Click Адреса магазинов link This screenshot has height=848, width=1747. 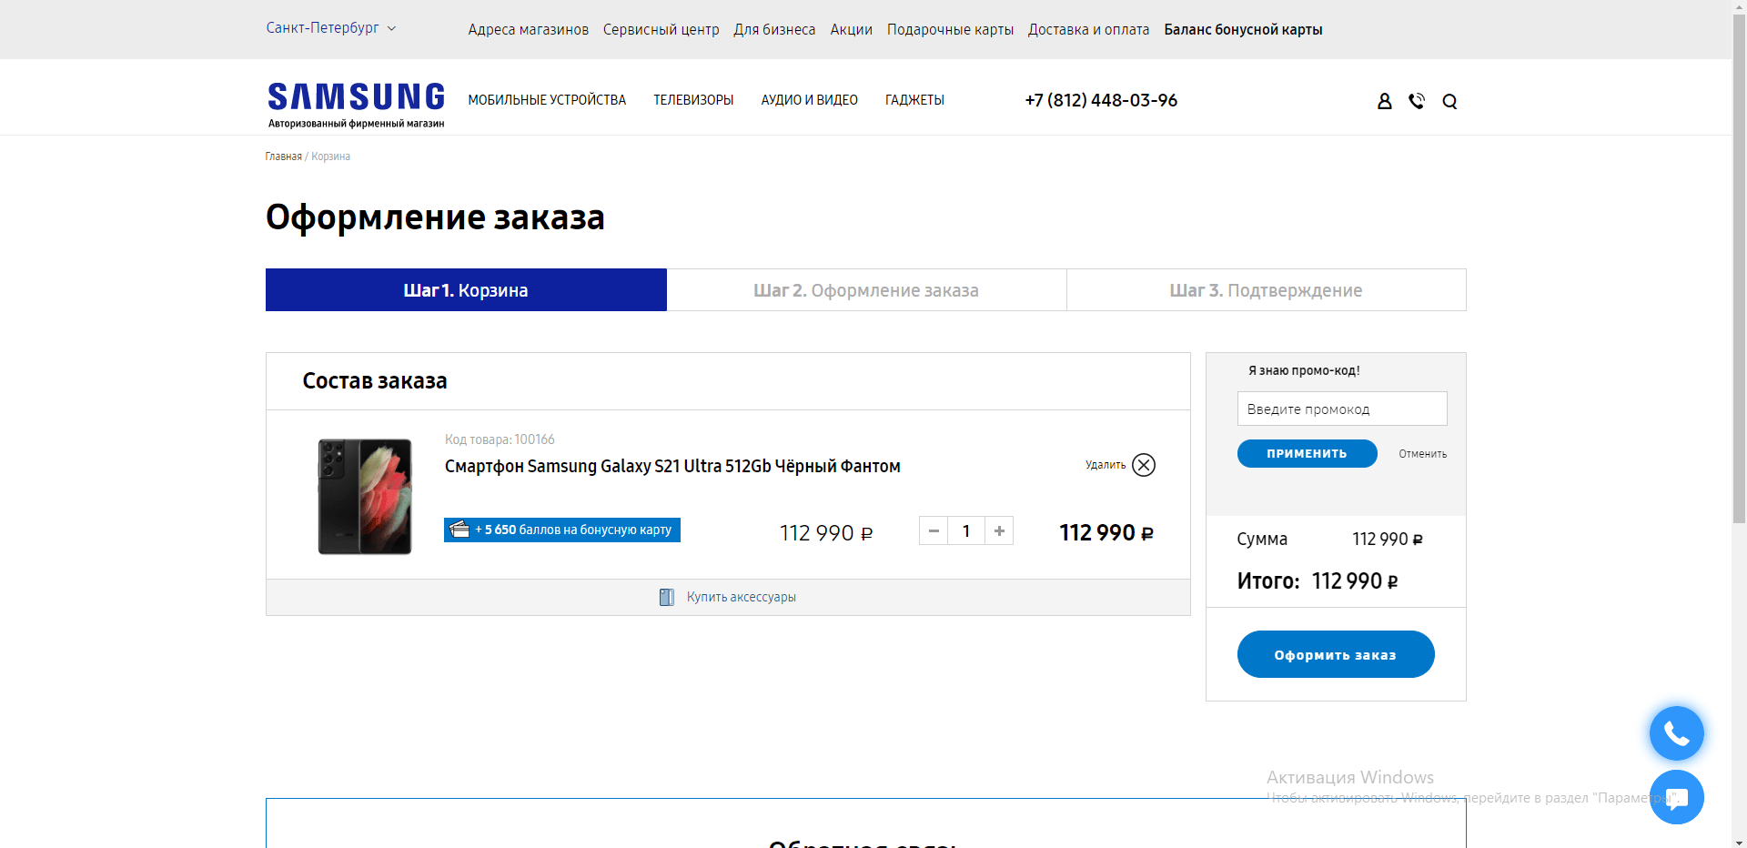point(528,30)
